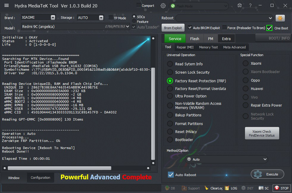Select the SOCs radio option
This screenshot has width=292, height=193.
coord(134,17)
